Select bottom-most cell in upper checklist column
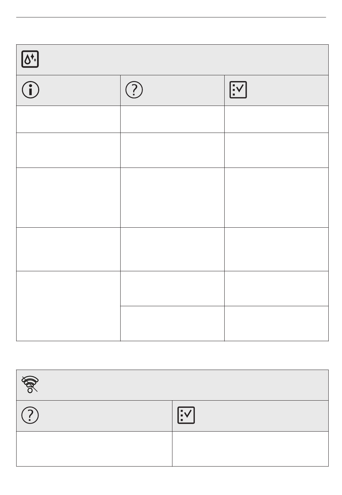Viewport: 342px width, 495px height. (x=276, y=324)
